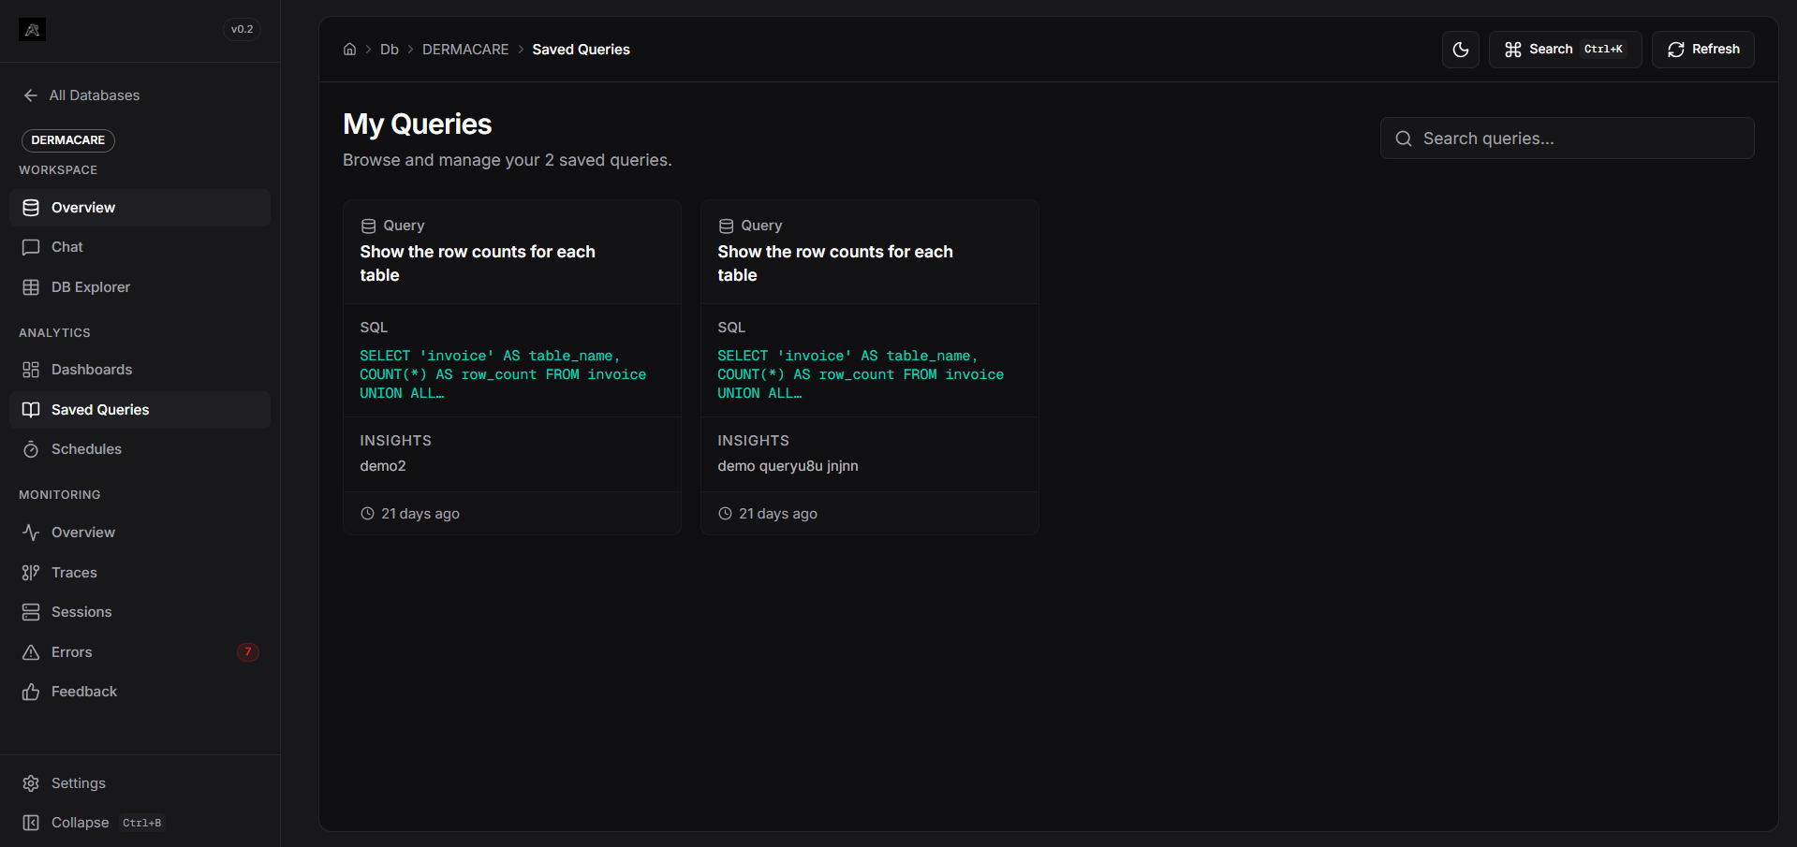Click the Refresh arrows icon

point(1676,50)
